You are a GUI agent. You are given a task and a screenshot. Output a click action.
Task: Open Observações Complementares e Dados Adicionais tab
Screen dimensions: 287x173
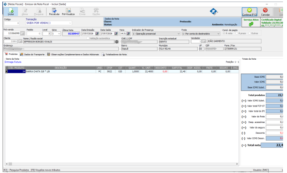pyautogui.click(x=73, y=54)
